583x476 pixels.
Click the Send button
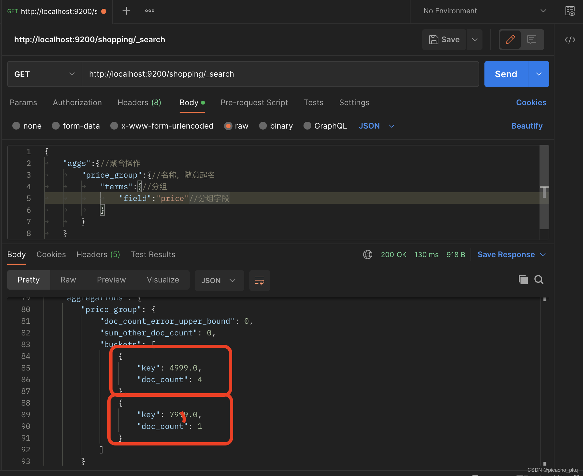[506, 74]
